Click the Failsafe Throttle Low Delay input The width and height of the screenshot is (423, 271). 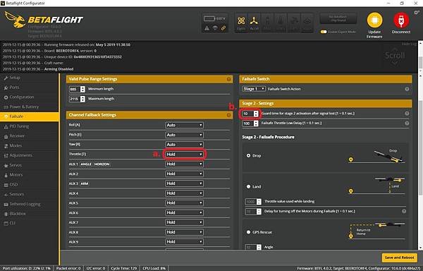(250, 124)
